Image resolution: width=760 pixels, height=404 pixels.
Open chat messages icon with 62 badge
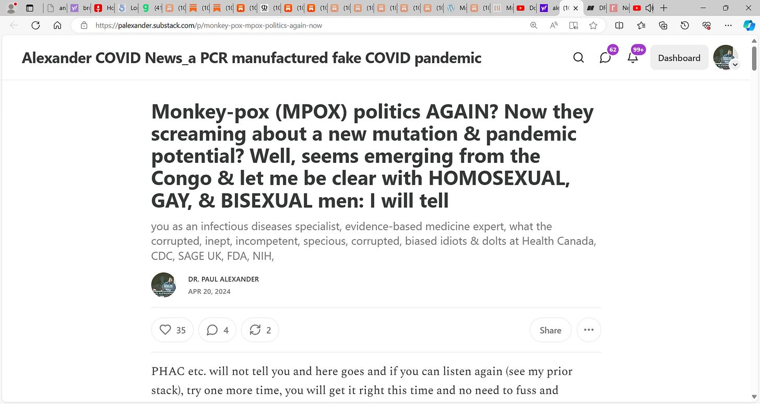605,58
